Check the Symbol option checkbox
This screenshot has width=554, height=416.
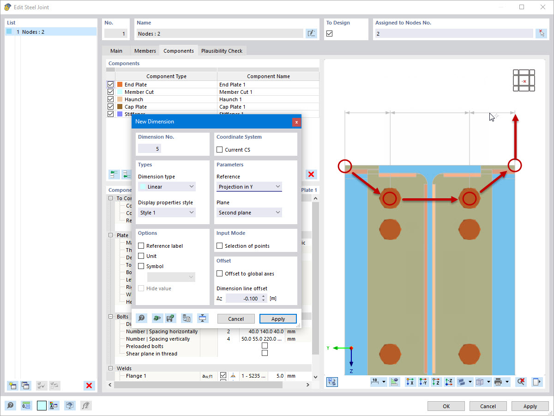click(141, 266)
